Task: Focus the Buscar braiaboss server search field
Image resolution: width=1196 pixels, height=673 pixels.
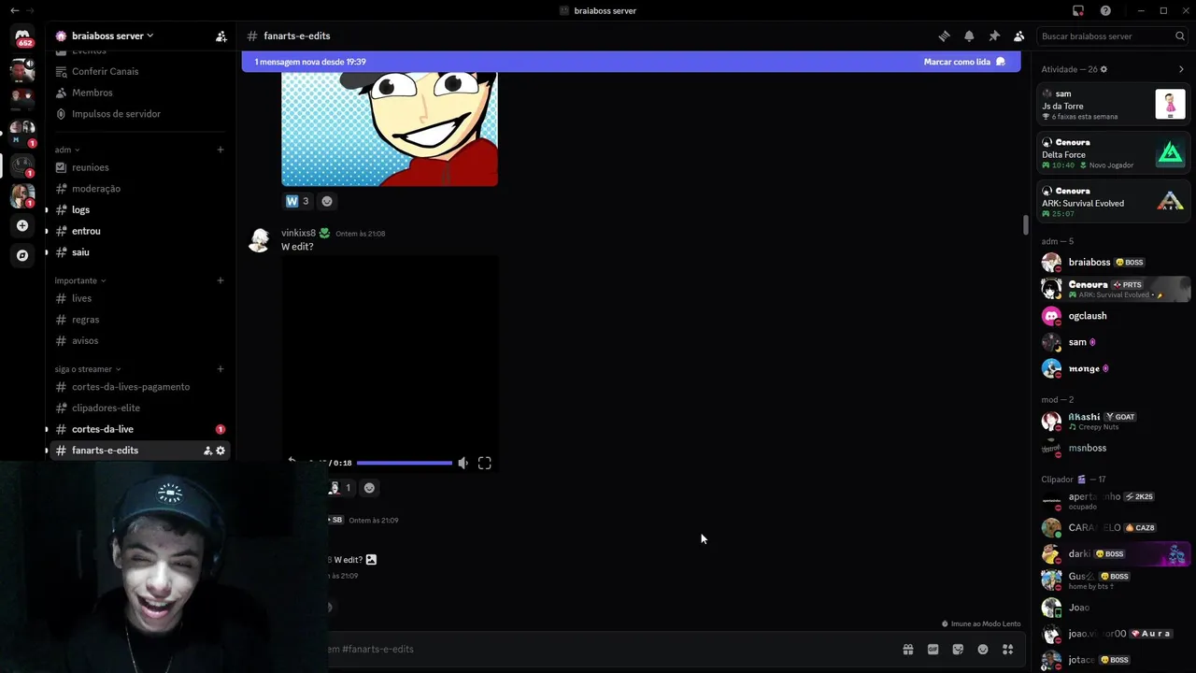Action: [x=1112, y=36]
